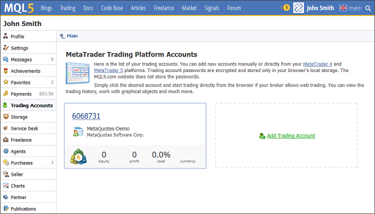Click the MetaTrader 4 platform logo icon

(78, 156)
